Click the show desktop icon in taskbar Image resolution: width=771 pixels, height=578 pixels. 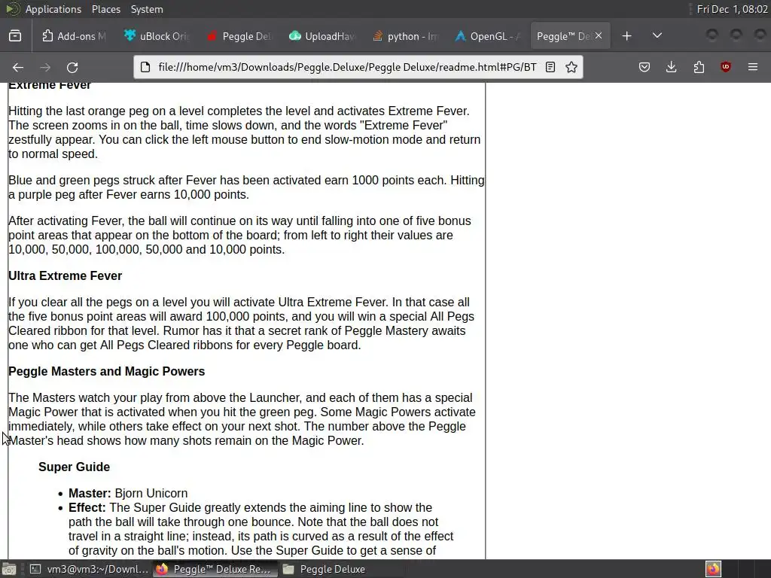pyautogui.click(x=9, y=569)
